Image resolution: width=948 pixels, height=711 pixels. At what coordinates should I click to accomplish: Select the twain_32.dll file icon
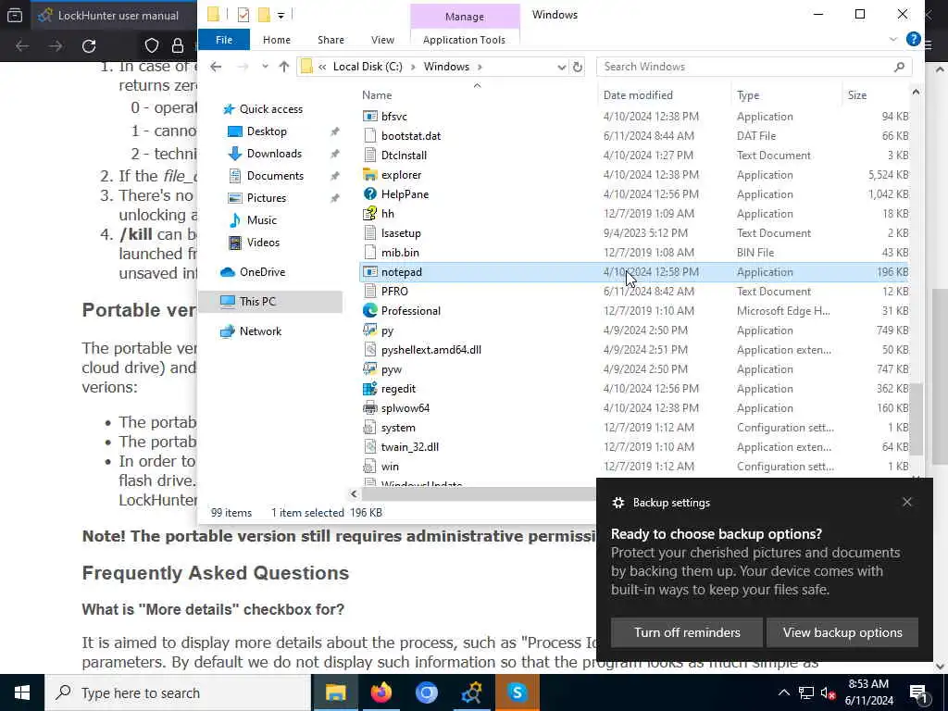point(370,447)
